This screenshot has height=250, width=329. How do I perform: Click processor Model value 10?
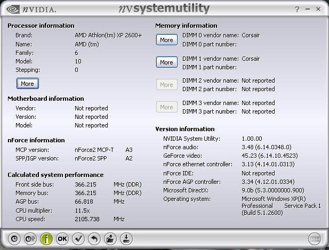coord(78,61)
